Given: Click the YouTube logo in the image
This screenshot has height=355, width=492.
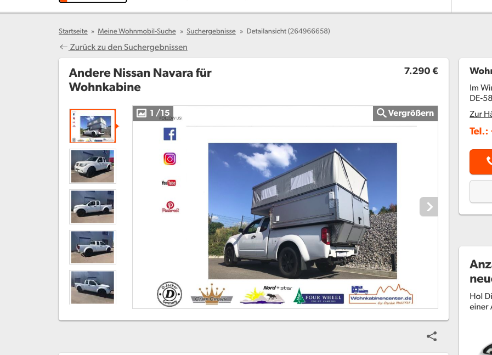Looking at the screenshot, I should (x=169, y=183).
